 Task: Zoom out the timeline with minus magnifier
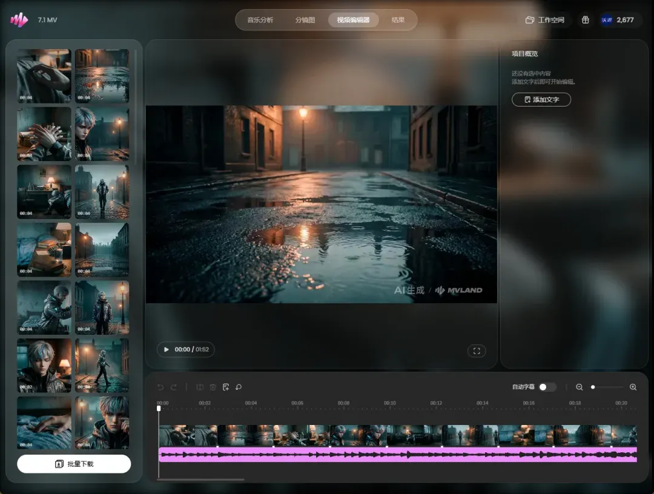pos(580,387)
